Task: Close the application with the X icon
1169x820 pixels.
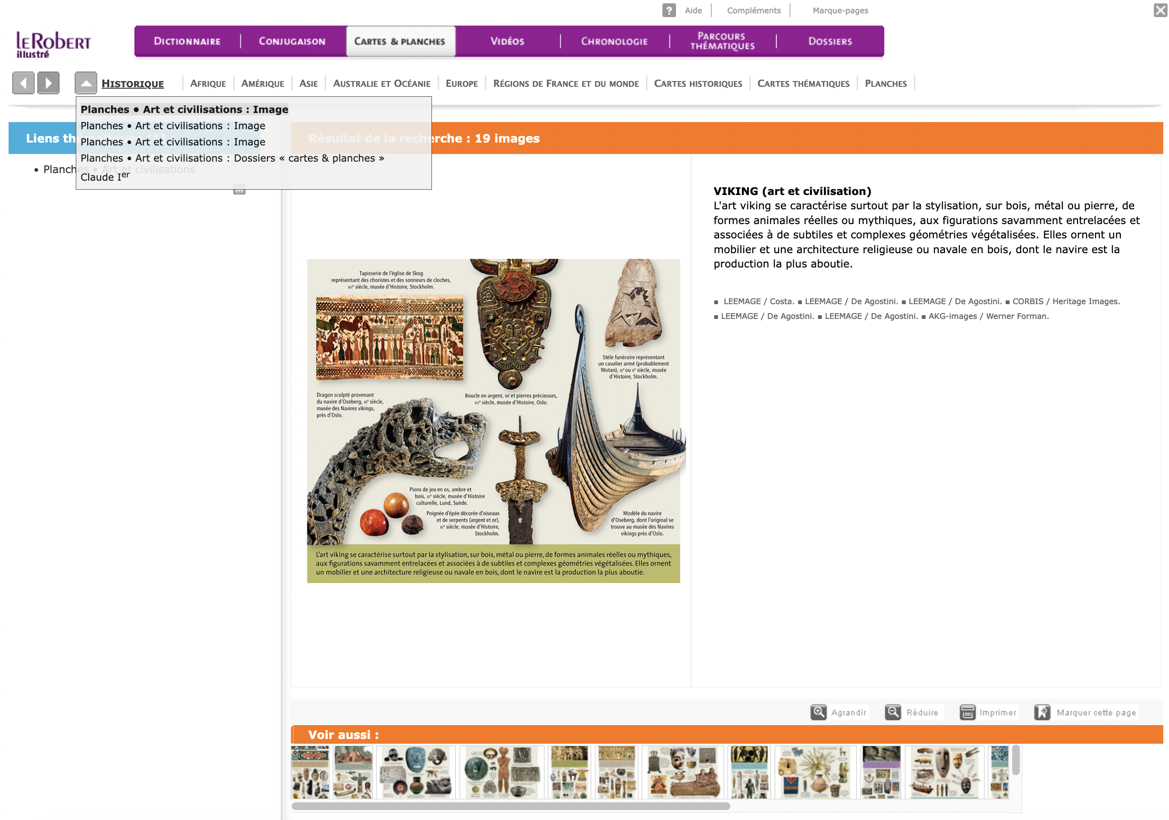Action: (1160, 10)
